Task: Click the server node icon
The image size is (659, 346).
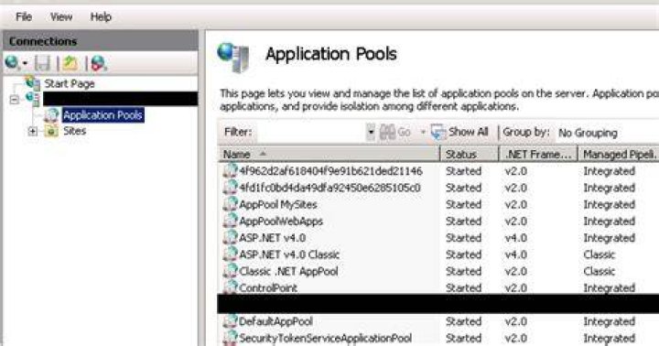Action: point(33,99)
